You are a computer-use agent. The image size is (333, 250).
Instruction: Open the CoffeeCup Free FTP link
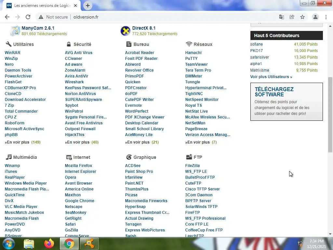point(204,230)
